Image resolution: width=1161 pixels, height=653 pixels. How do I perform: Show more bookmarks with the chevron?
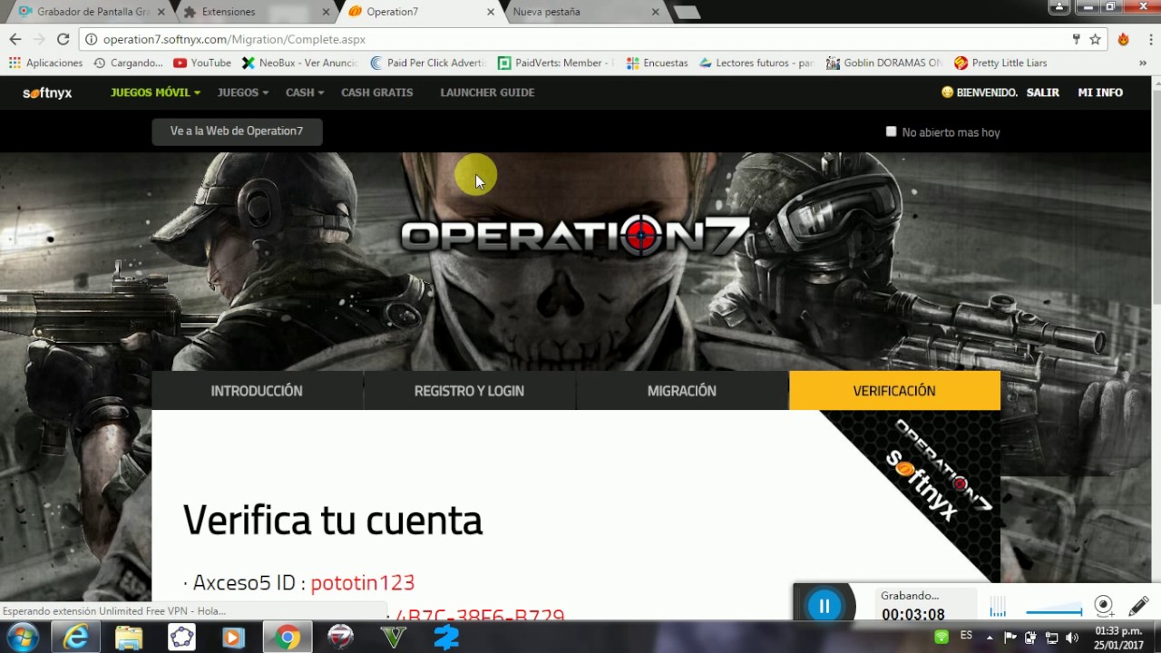(1143, 63)
